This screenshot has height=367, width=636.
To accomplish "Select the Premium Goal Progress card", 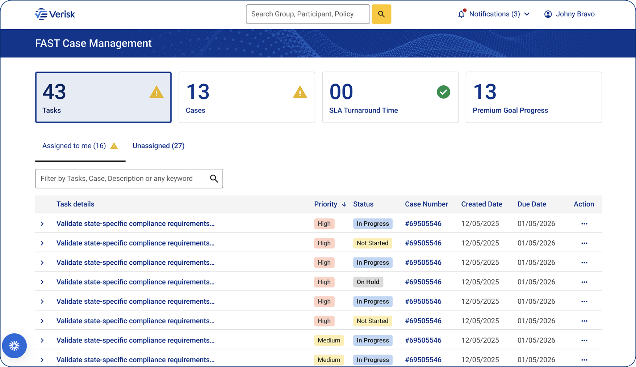I will click(x=534, y=97).
